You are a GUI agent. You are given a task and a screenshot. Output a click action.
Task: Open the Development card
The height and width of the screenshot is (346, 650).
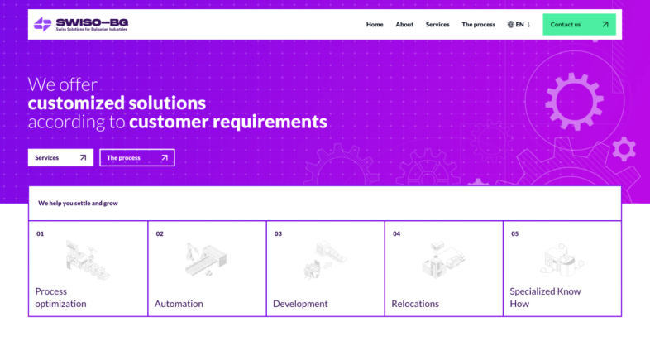point(326,269)
